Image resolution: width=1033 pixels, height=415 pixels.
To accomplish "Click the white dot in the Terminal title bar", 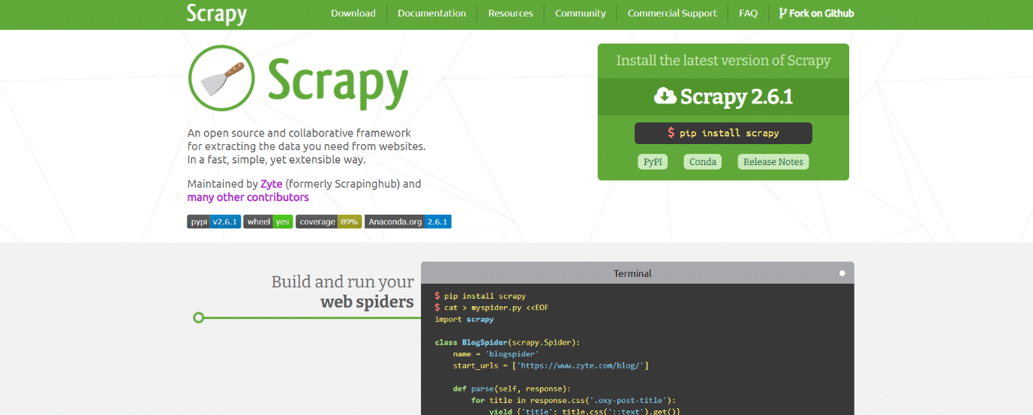I will click(x=842, y=273).
